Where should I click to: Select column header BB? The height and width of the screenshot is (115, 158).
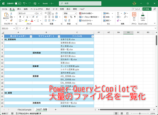point(128,33)
